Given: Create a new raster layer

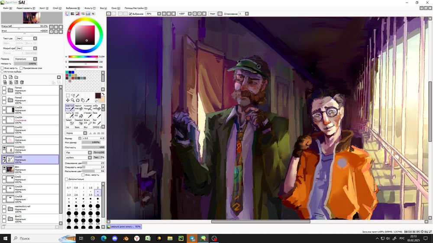Looking at the screenshot, I should (x=5, y=77).
